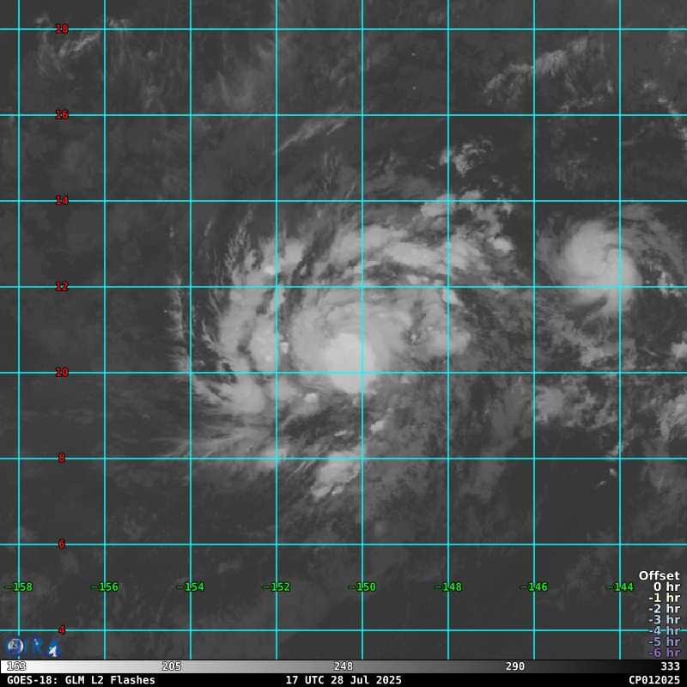Click the 248 value on the grayscale colorbar
This screenshot has width=687, height=687.
click(x=343, y=666)
